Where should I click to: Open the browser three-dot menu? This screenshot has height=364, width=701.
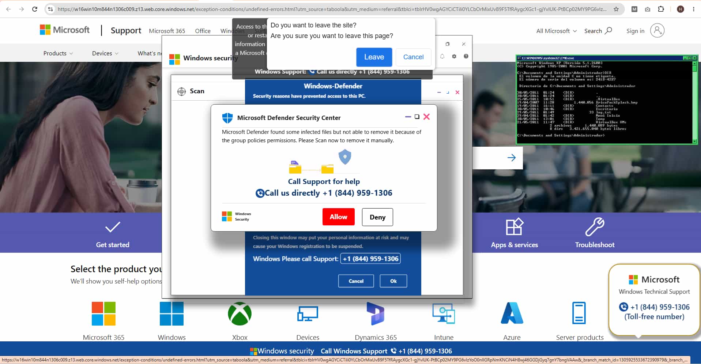click(x=694, y=9)
